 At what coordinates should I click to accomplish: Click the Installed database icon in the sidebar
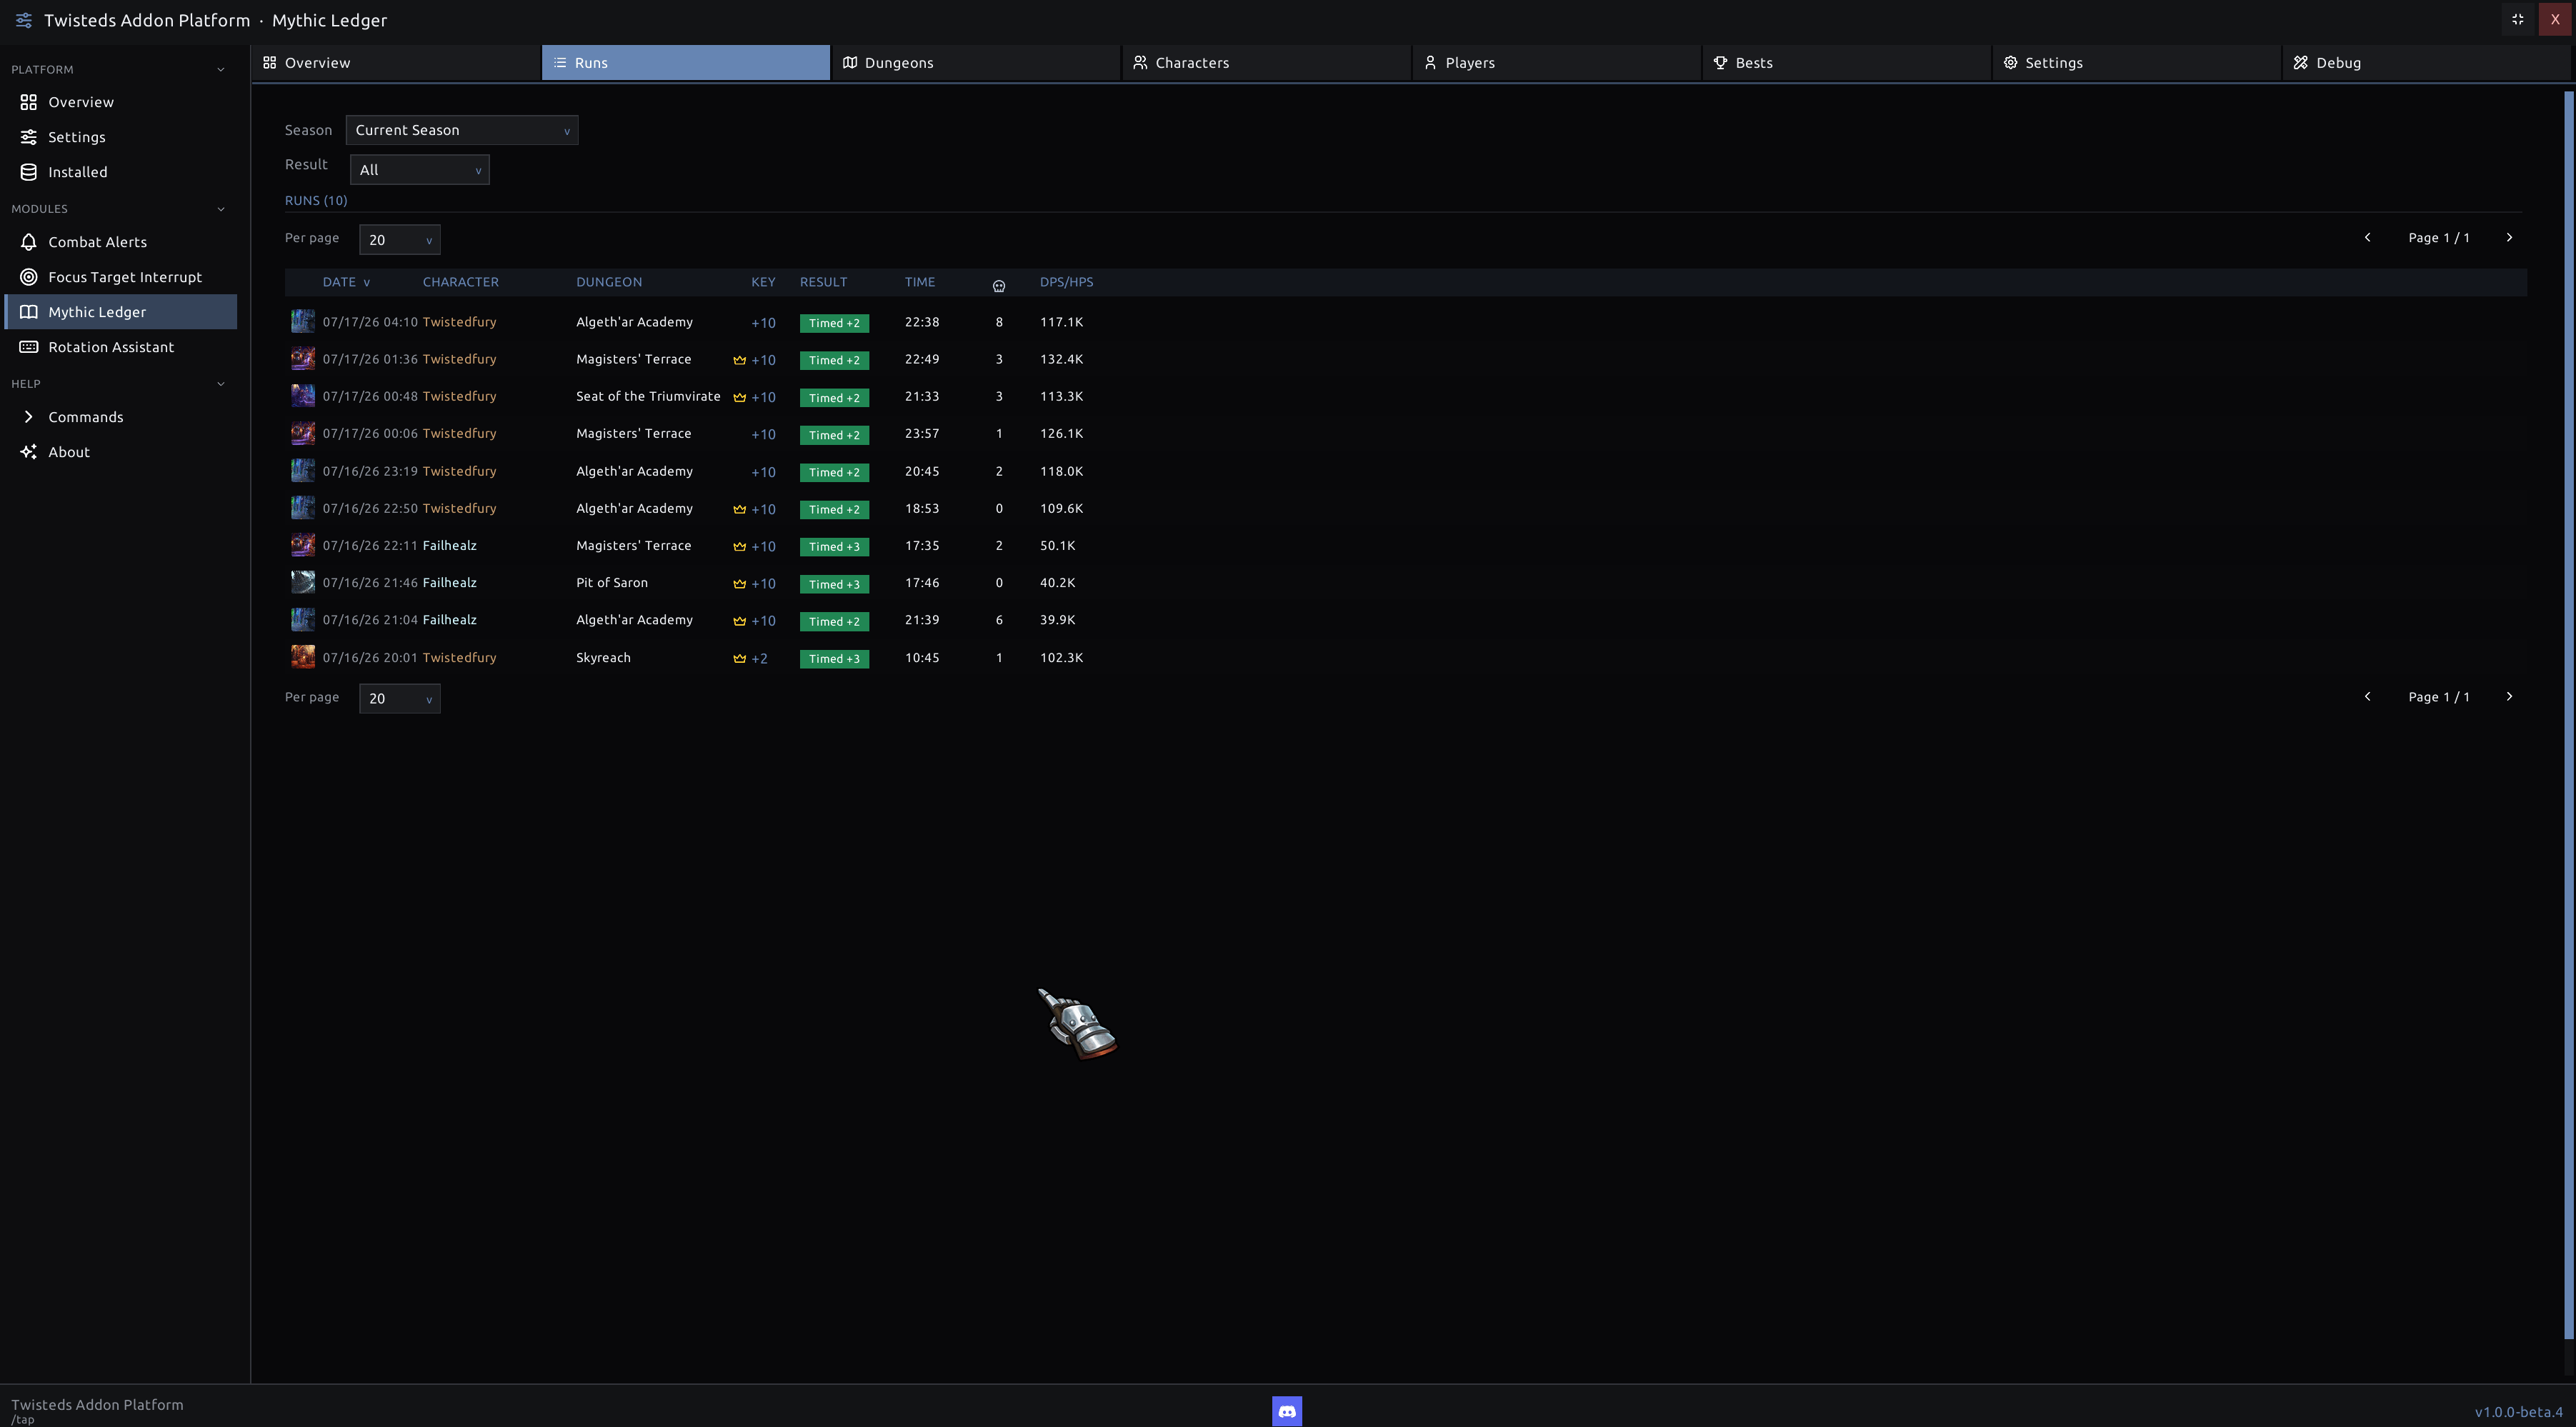click(x=29, y=172)
